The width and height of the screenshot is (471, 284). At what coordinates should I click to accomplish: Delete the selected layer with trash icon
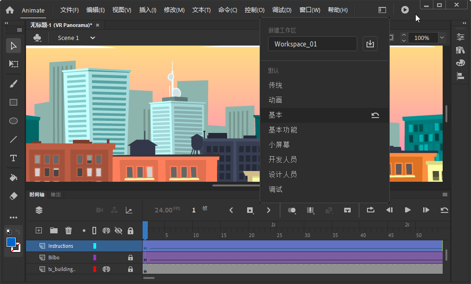tap(68, 230)
